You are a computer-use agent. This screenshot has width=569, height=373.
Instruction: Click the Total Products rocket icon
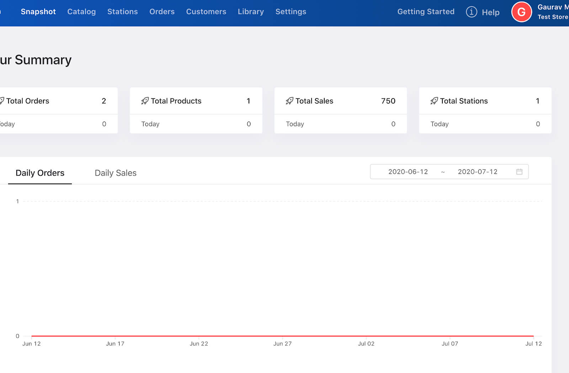coord(145,101)
